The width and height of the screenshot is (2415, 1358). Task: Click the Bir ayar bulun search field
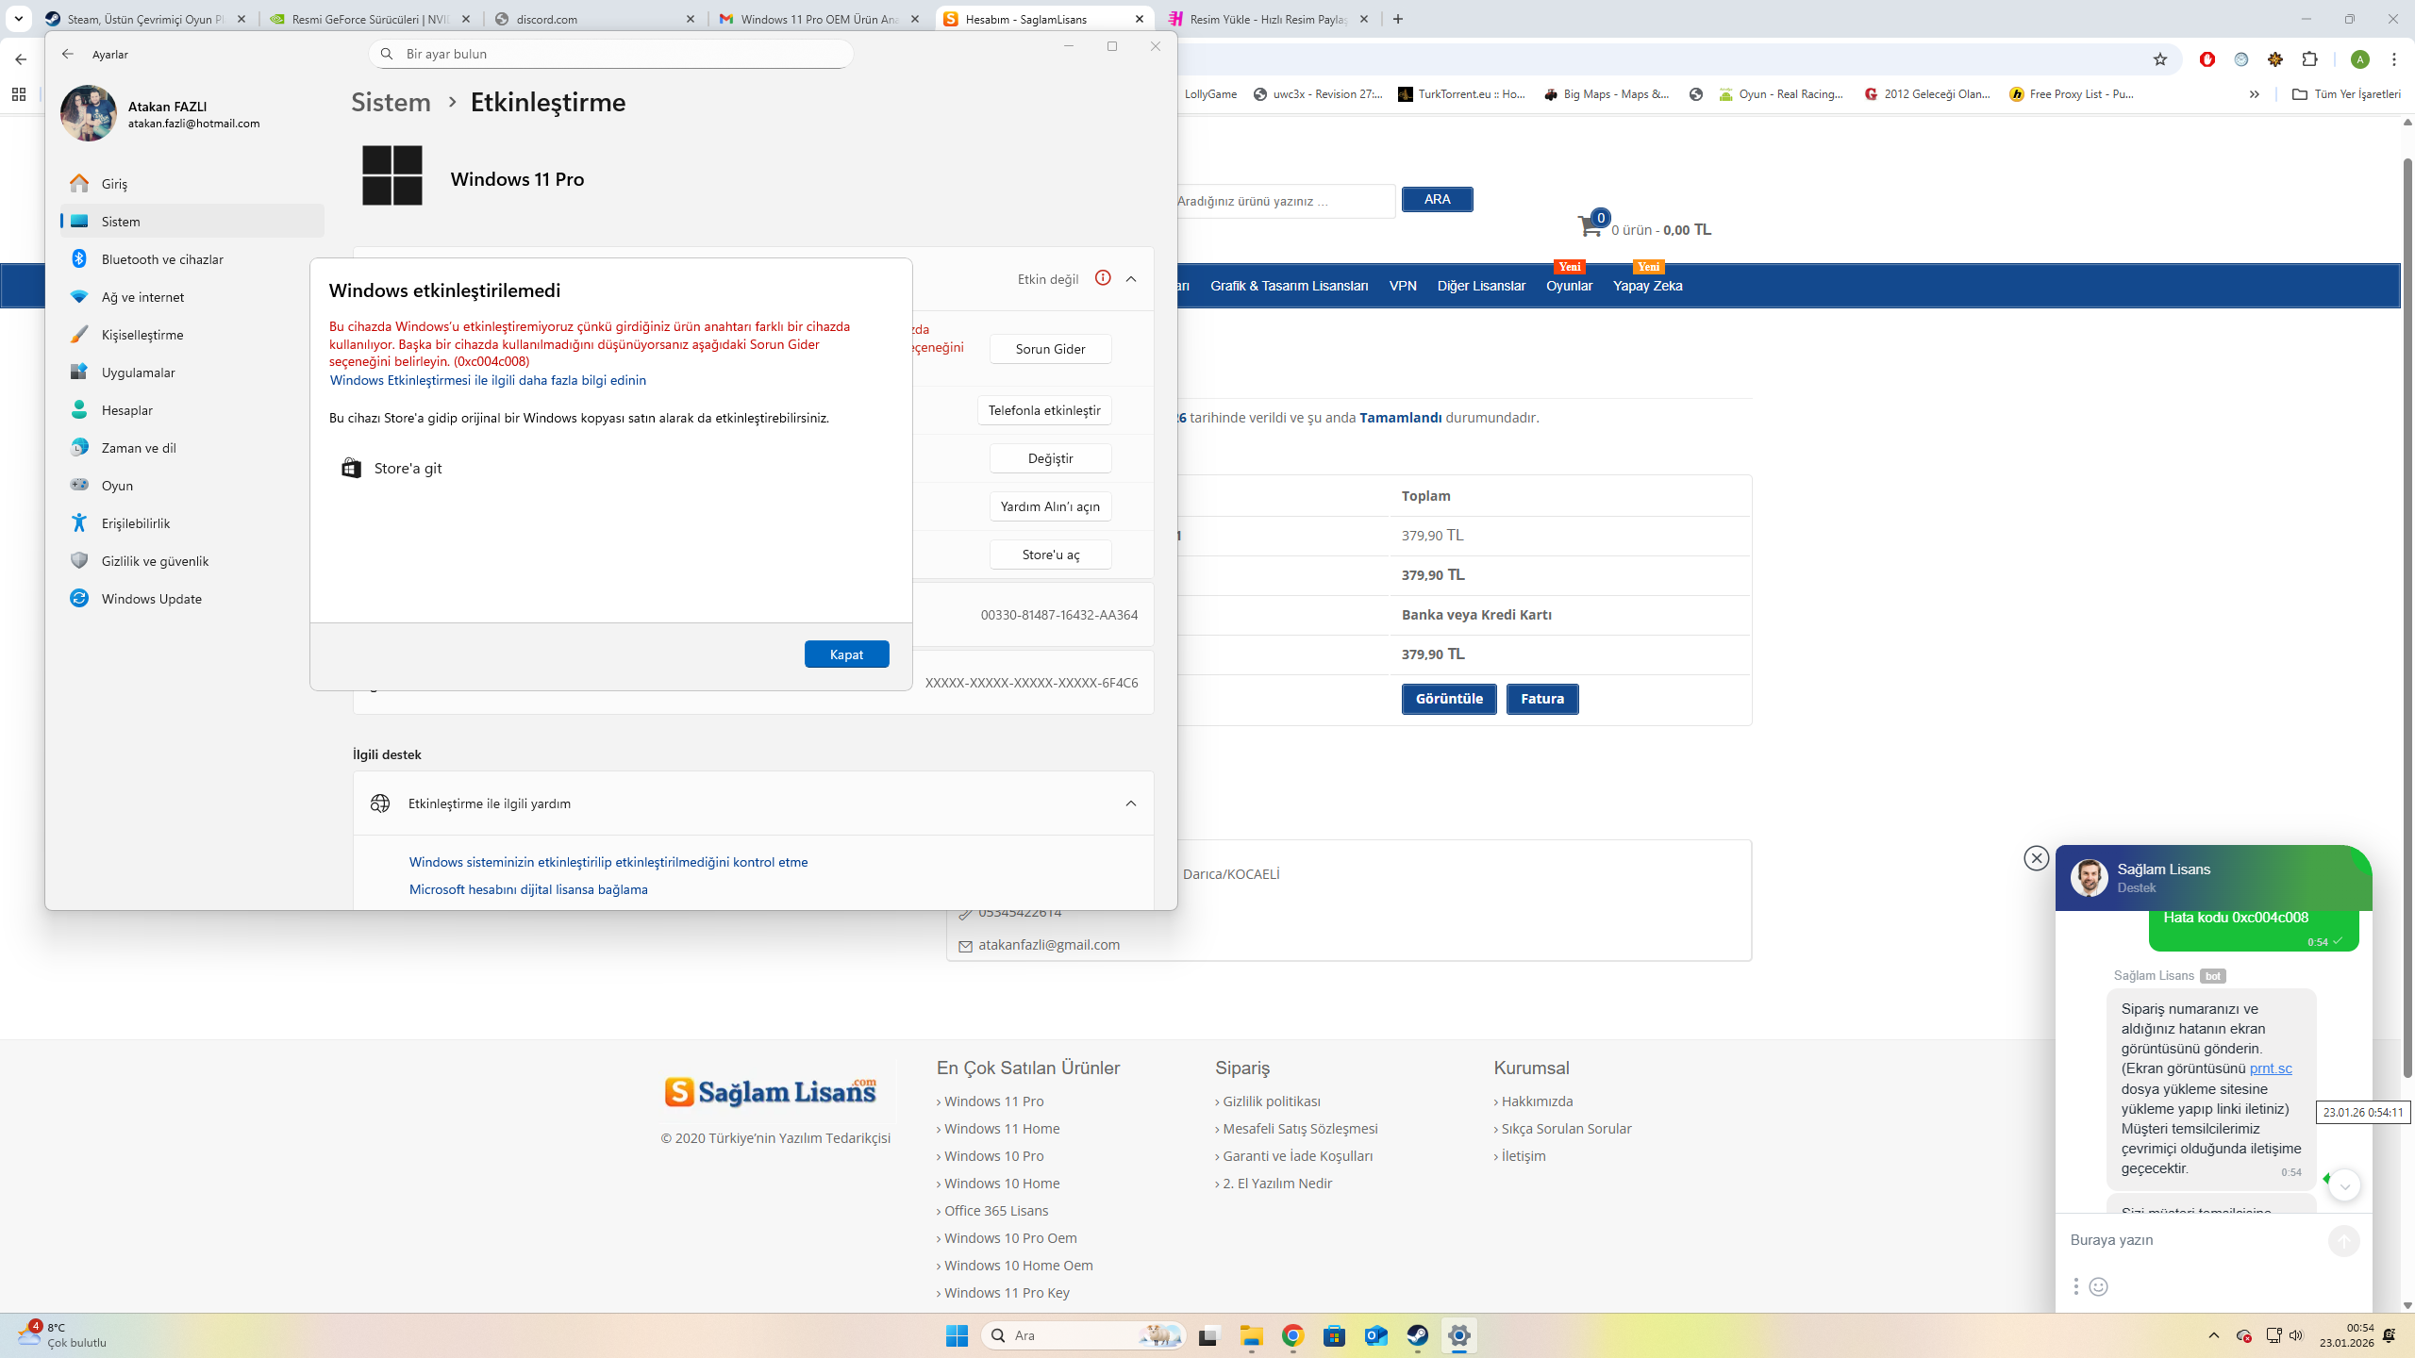click(x=611, y=54)
